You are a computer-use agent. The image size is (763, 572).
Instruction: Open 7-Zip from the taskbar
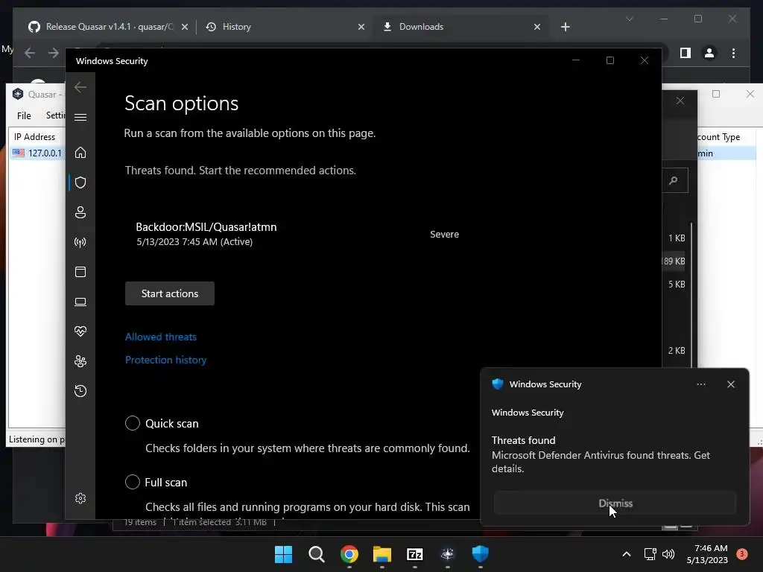coord(414,554)
